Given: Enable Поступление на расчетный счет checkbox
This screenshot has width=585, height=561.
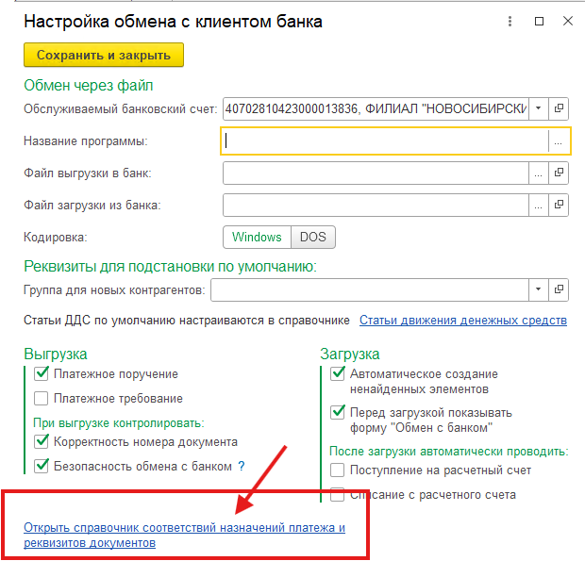Looking at the screenshot, I should point(337,470).
